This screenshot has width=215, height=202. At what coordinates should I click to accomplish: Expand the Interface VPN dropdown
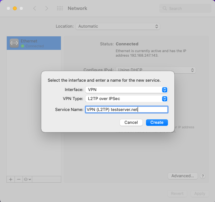point(127,90)
